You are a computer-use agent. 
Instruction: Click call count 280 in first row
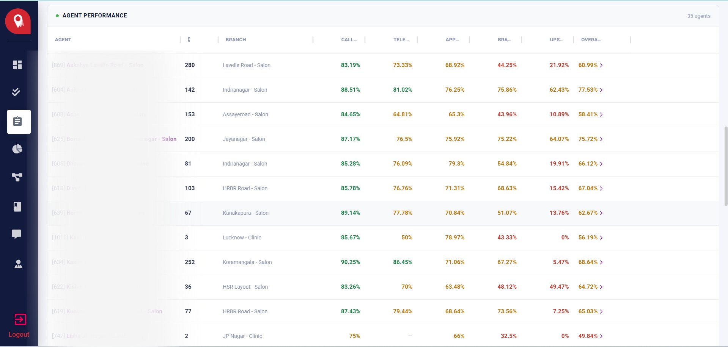tap(190, 65)
